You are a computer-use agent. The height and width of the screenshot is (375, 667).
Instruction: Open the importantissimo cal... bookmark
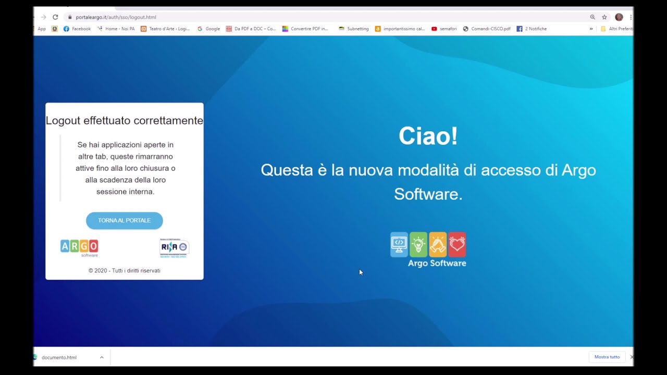point(400,29)
